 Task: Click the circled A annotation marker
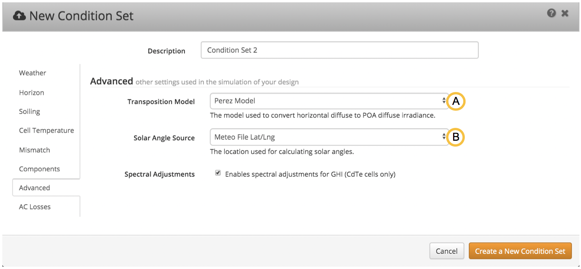456,101
